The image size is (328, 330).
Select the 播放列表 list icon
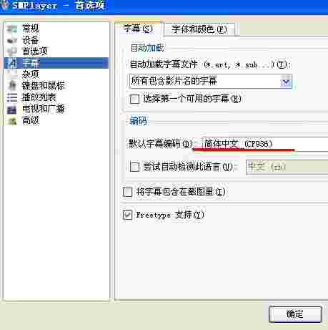(11, 97)
